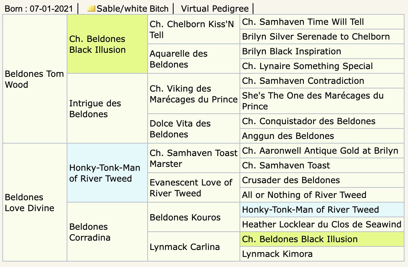Open Heather Locklear du Clos de Seawind
Screen dimensions: 408x267
pos(322,224)
